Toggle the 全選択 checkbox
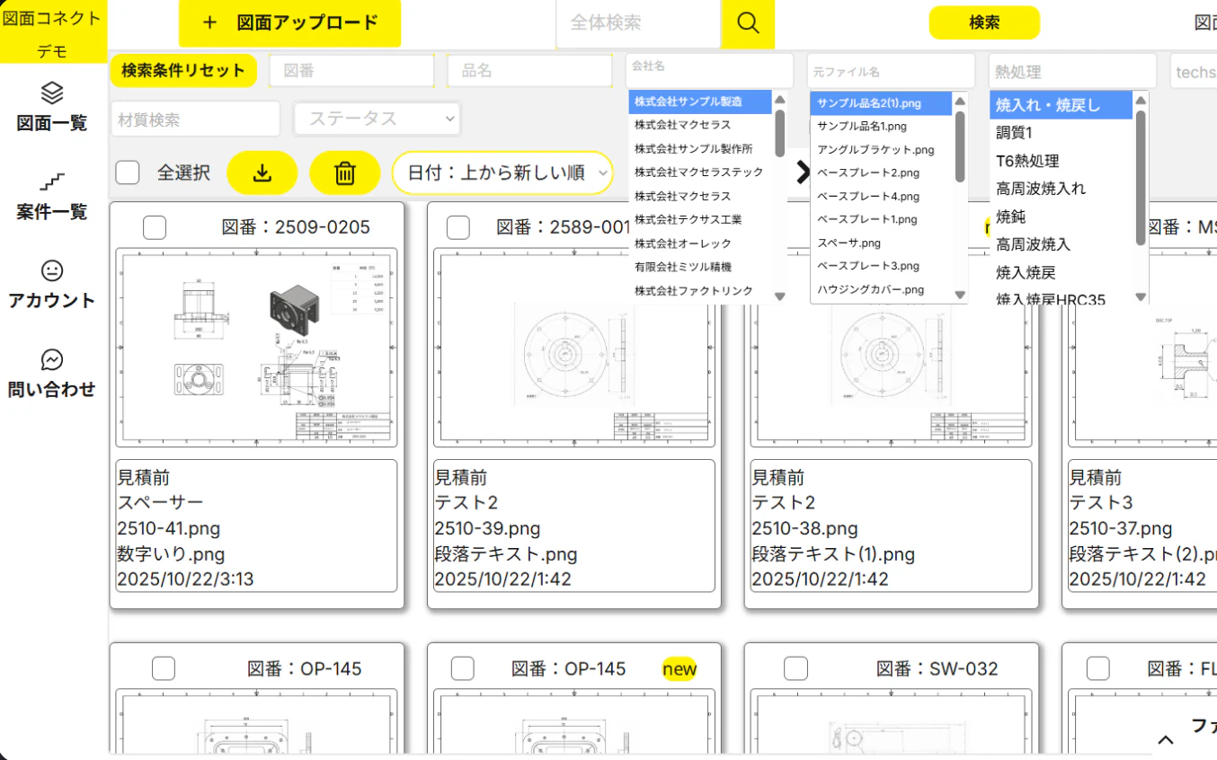 [x=128, y=172]
